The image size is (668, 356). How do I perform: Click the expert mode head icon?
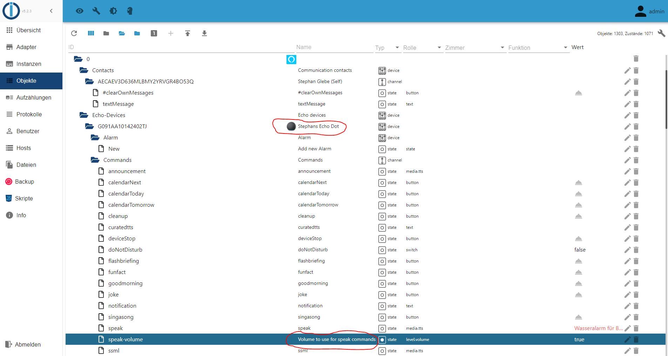[x=130, y=11]
